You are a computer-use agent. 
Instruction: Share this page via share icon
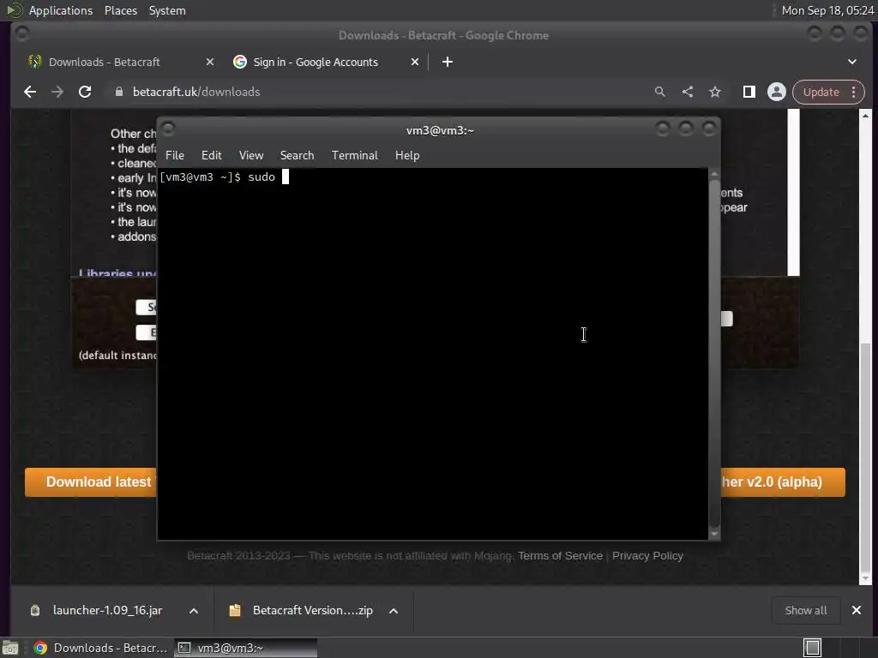(x=687, y=92)
